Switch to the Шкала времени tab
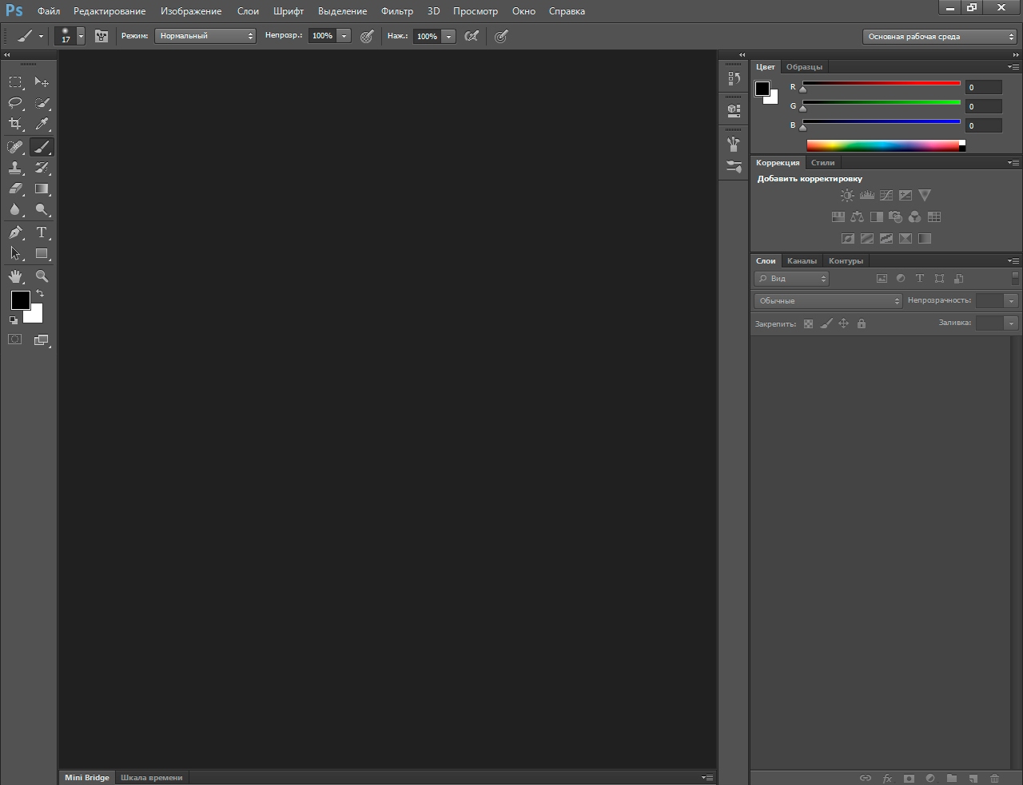The image size is (1023, 785). (x=152, y=778)
